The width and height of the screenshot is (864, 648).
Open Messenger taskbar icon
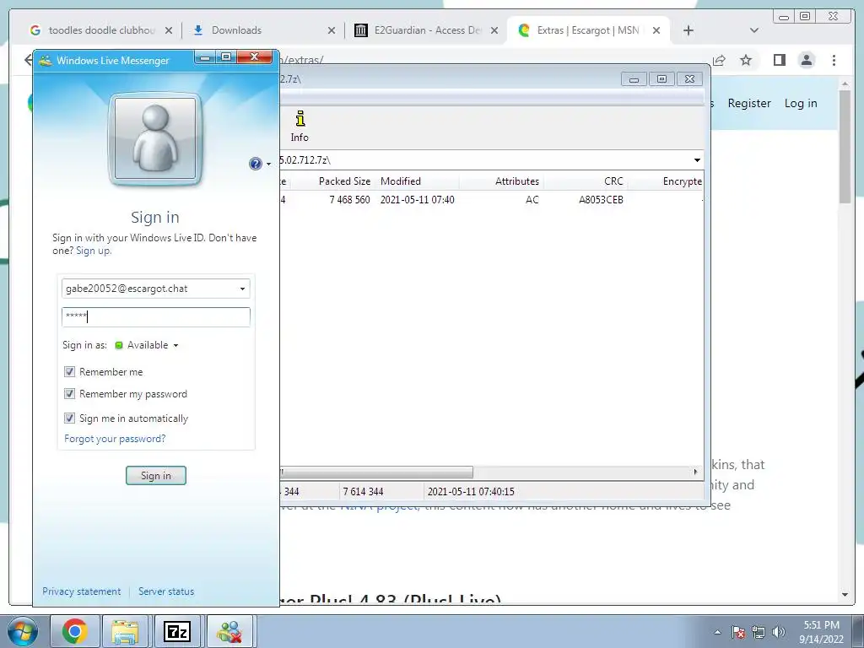(x=229, y=631)
